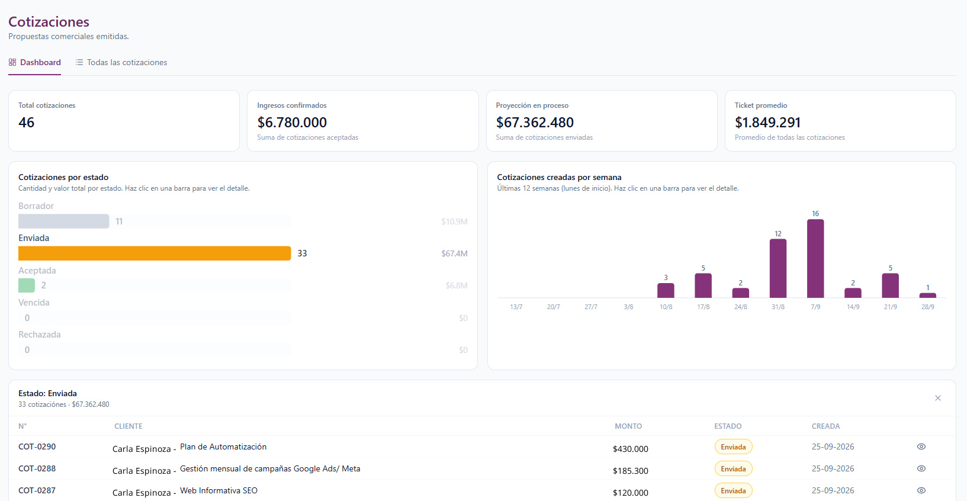The image size is (967, 501).
Task: Select the orange Enviada bar
Action: click(x=155, y=253)
